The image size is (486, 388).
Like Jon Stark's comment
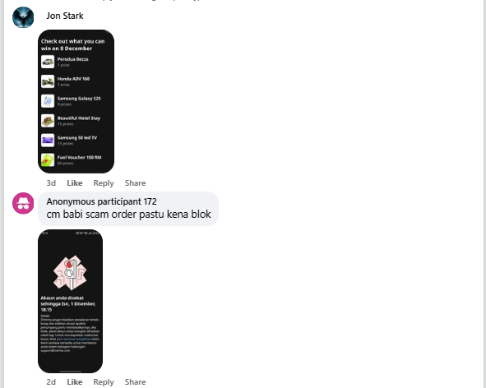pyautogui.click(x=75, y=183)
